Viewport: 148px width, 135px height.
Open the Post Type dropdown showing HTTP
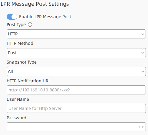76,34
